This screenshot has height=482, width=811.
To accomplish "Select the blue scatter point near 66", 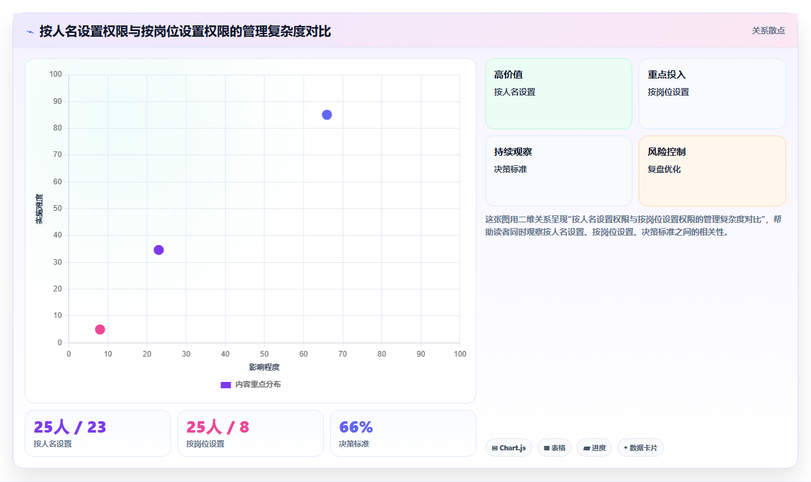I will 327,115.
